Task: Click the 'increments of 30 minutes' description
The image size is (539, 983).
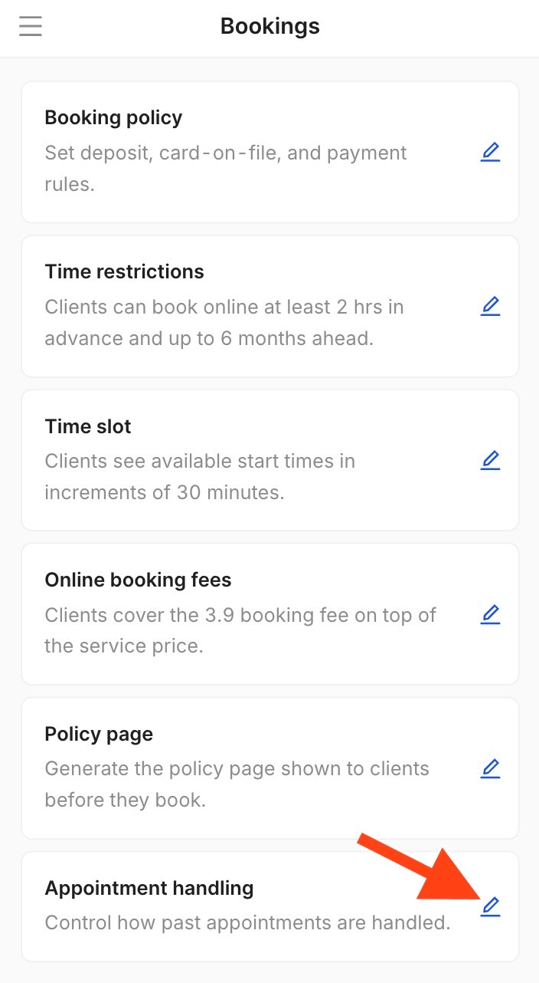Action: [200, 477]
